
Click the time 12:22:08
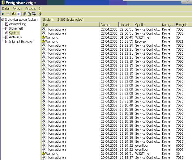126,94
